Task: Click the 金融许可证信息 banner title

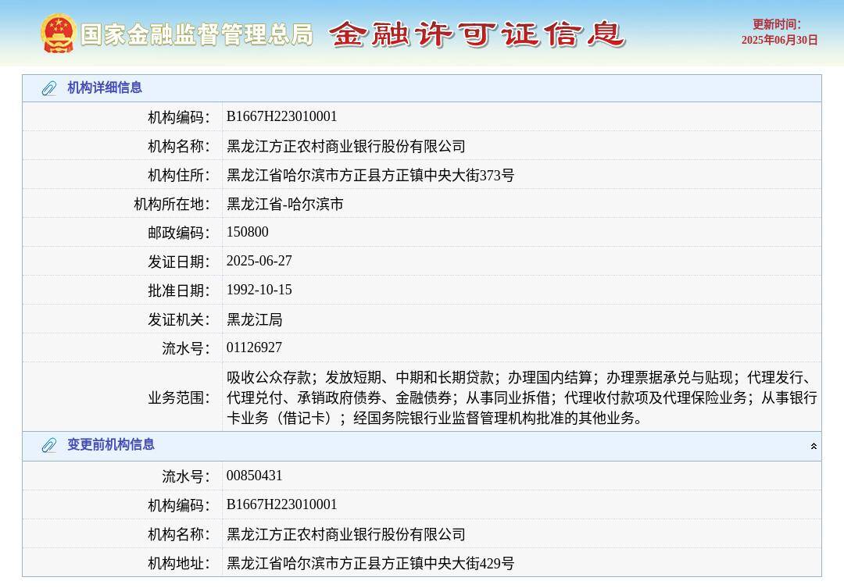Action: (477, 34)
